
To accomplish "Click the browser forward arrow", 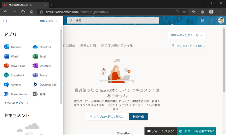I will point(14,12).
